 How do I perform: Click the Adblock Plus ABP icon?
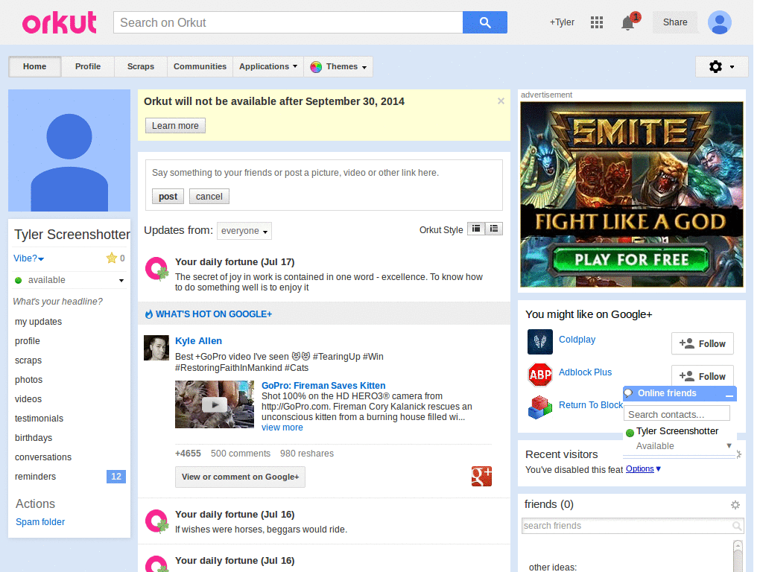click(x=539, y=375)
